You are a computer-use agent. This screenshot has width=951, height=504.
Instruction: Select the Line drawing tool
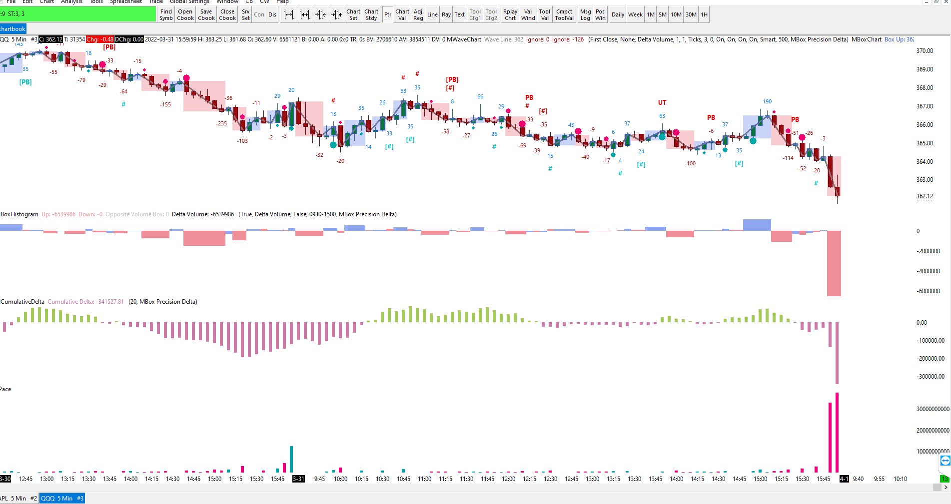[x=433, y=14]
